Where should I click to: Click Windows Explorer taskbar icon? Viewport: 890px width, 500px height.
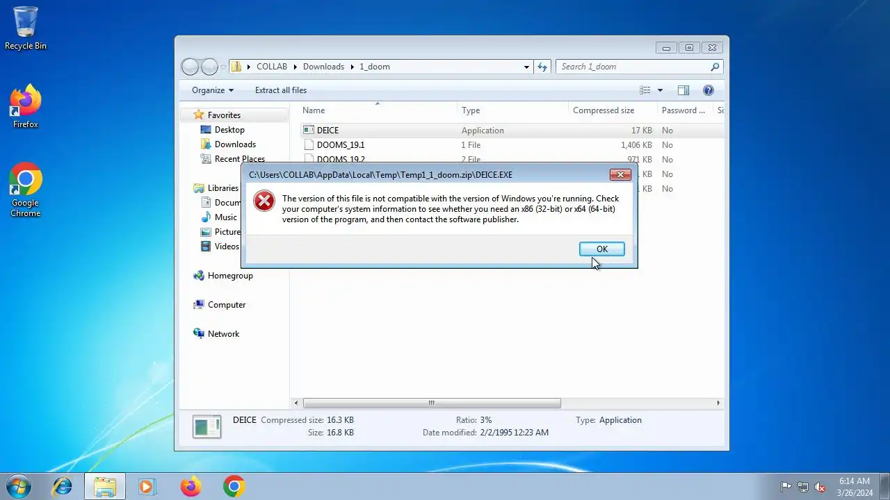(x=105, y=487)
